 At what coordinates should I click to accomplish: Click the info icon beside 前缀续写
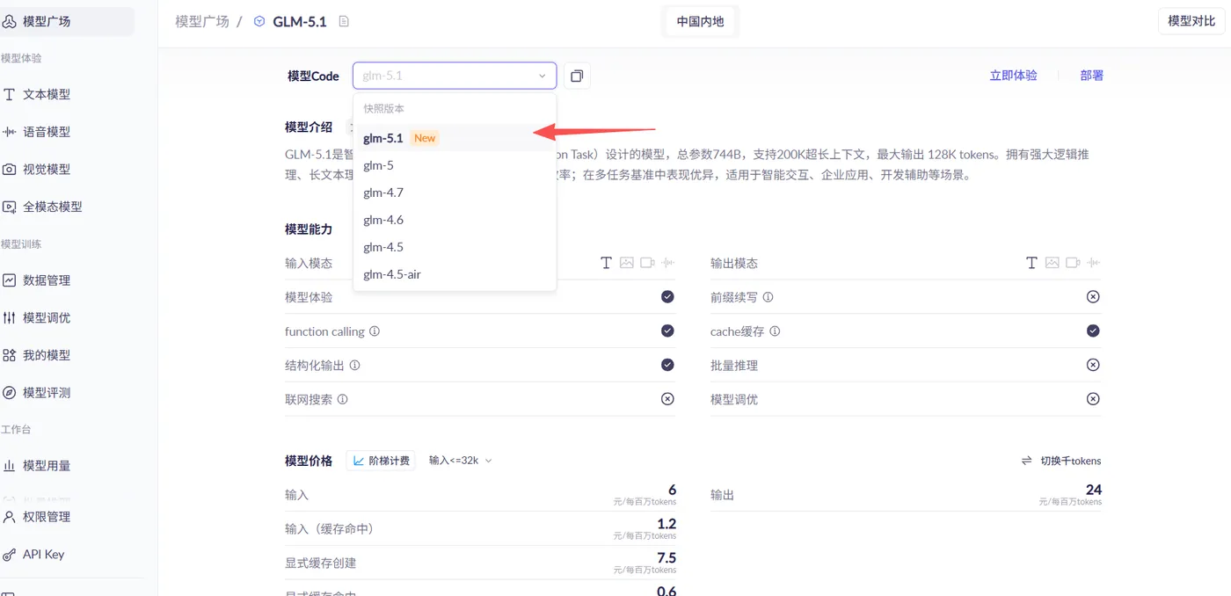coord(768,297)
